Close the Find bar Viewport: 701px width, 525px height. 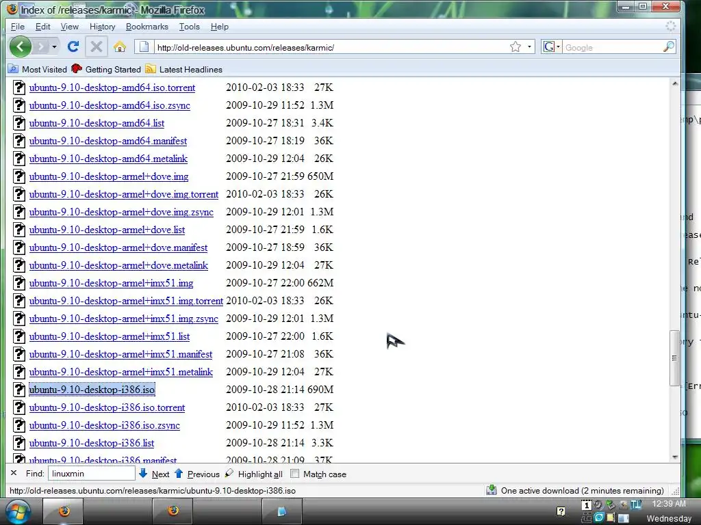point(14,473)
